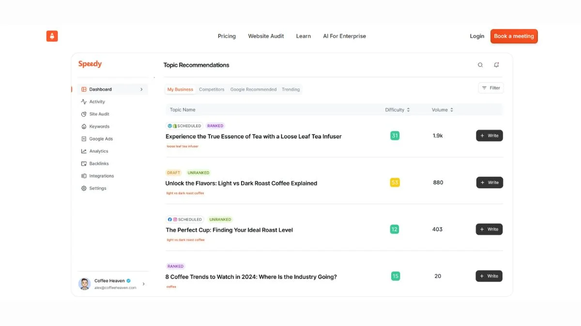Click the Analytics chart icon
Screen dimensions: 581x326
(84, 151)
